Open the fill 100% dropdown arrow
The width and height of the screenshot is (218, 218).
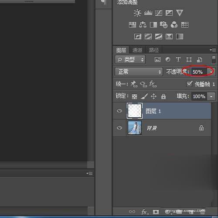(x=211, y=96)
